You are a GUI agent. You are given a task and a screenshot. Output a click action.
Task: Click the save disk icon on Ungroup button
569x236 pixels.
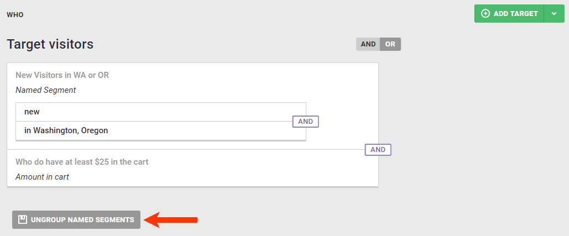[23, 219]
